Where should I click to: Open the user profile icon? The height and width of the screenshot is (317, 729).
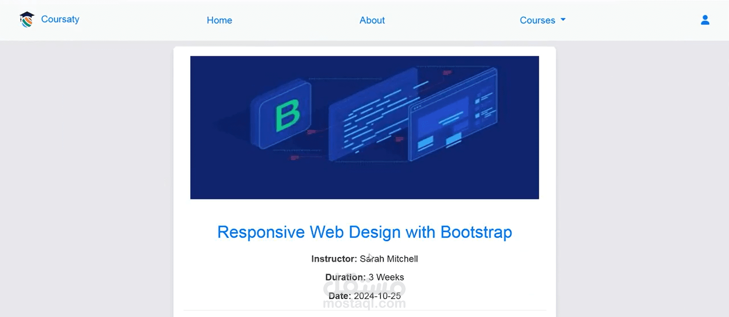click(x=705, y=20)
